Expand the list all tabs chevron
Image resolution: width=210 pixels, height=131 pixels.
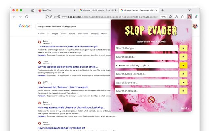point(189,10)
